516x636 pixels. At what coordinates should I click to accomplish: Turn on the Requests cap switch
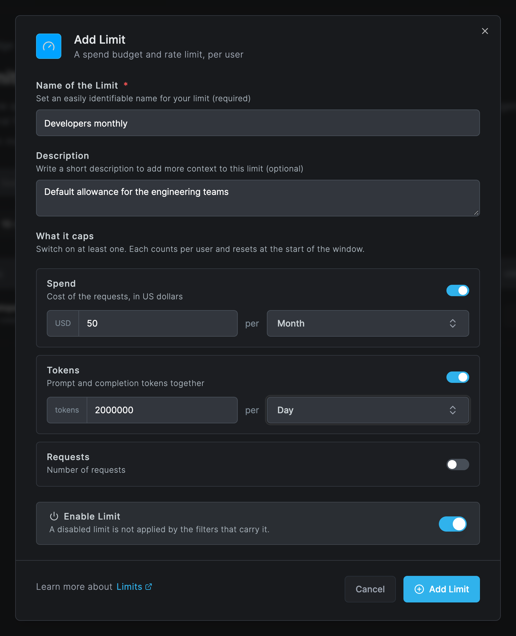coord(458,465)
